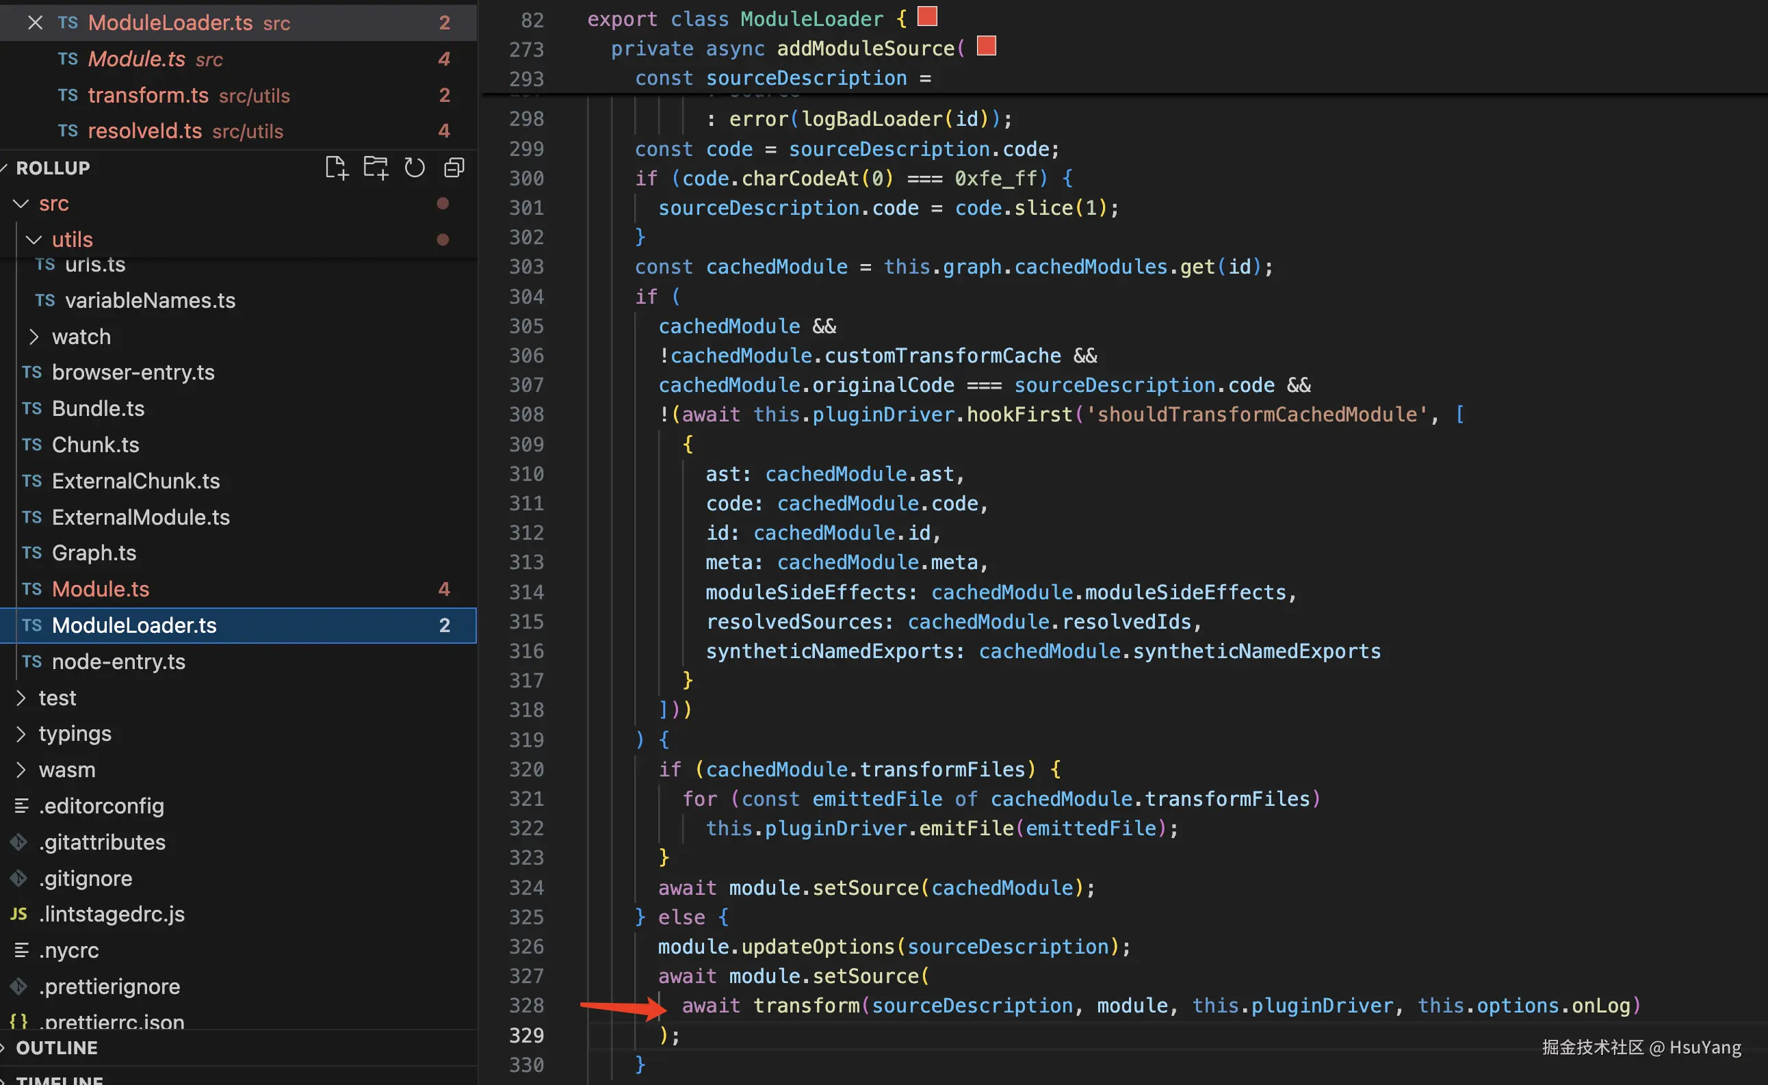Image resolution: width=1768 pixels, height=1085 pixels.
Task: Click the red marker after class ModuleLoader
Action: (x=927, y=16)
